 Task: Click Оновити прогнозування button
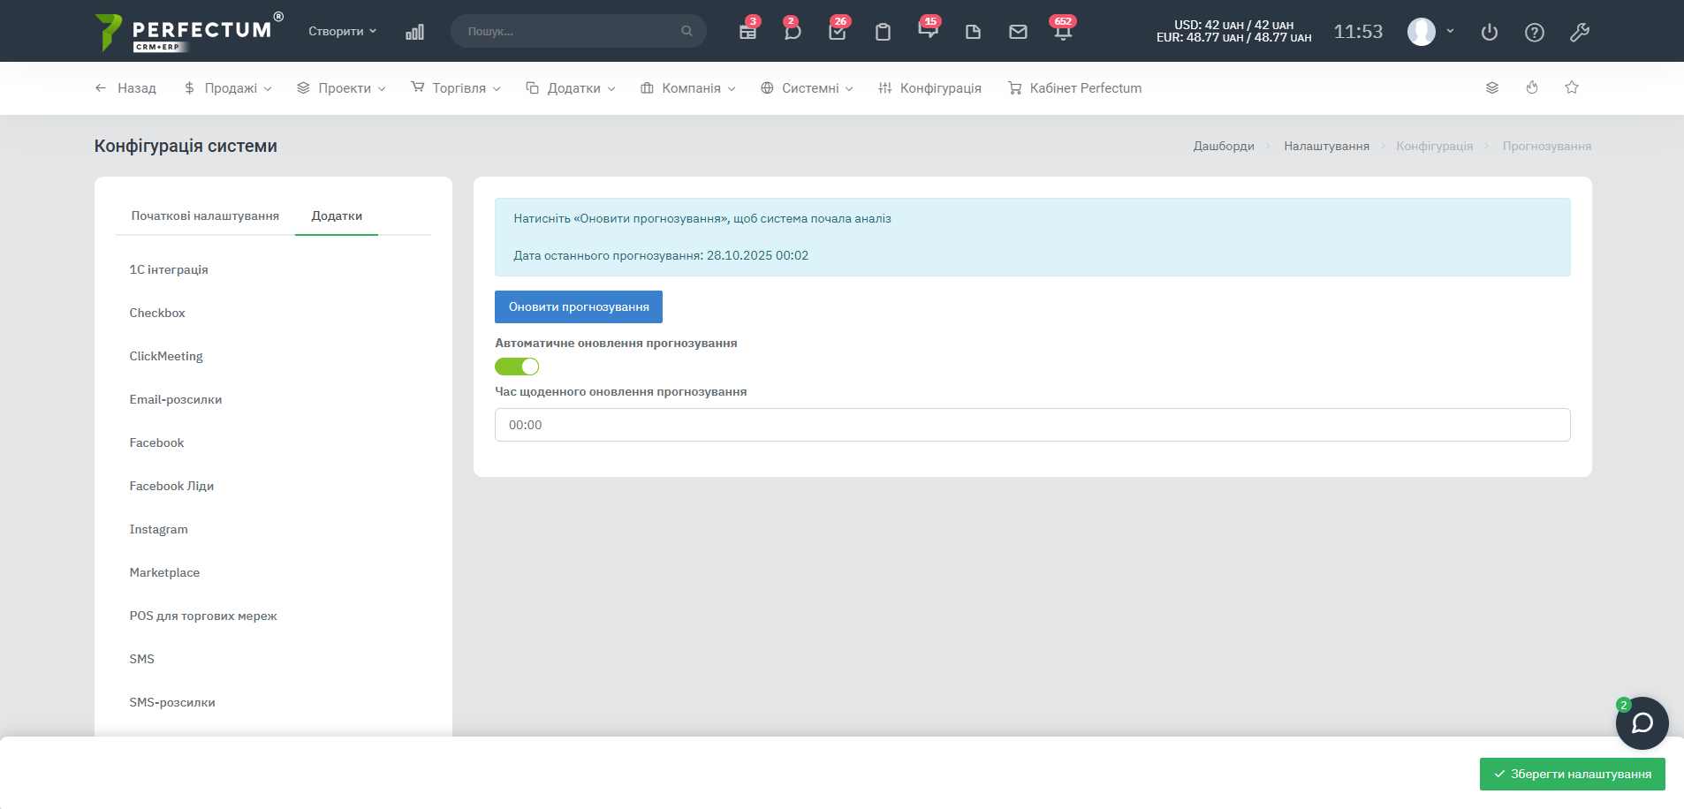(x=579, y=306)
